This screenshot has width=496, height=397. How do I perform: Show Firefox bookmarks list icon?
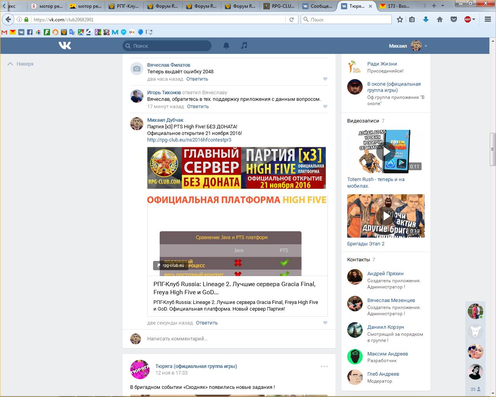tap(412, 19)
